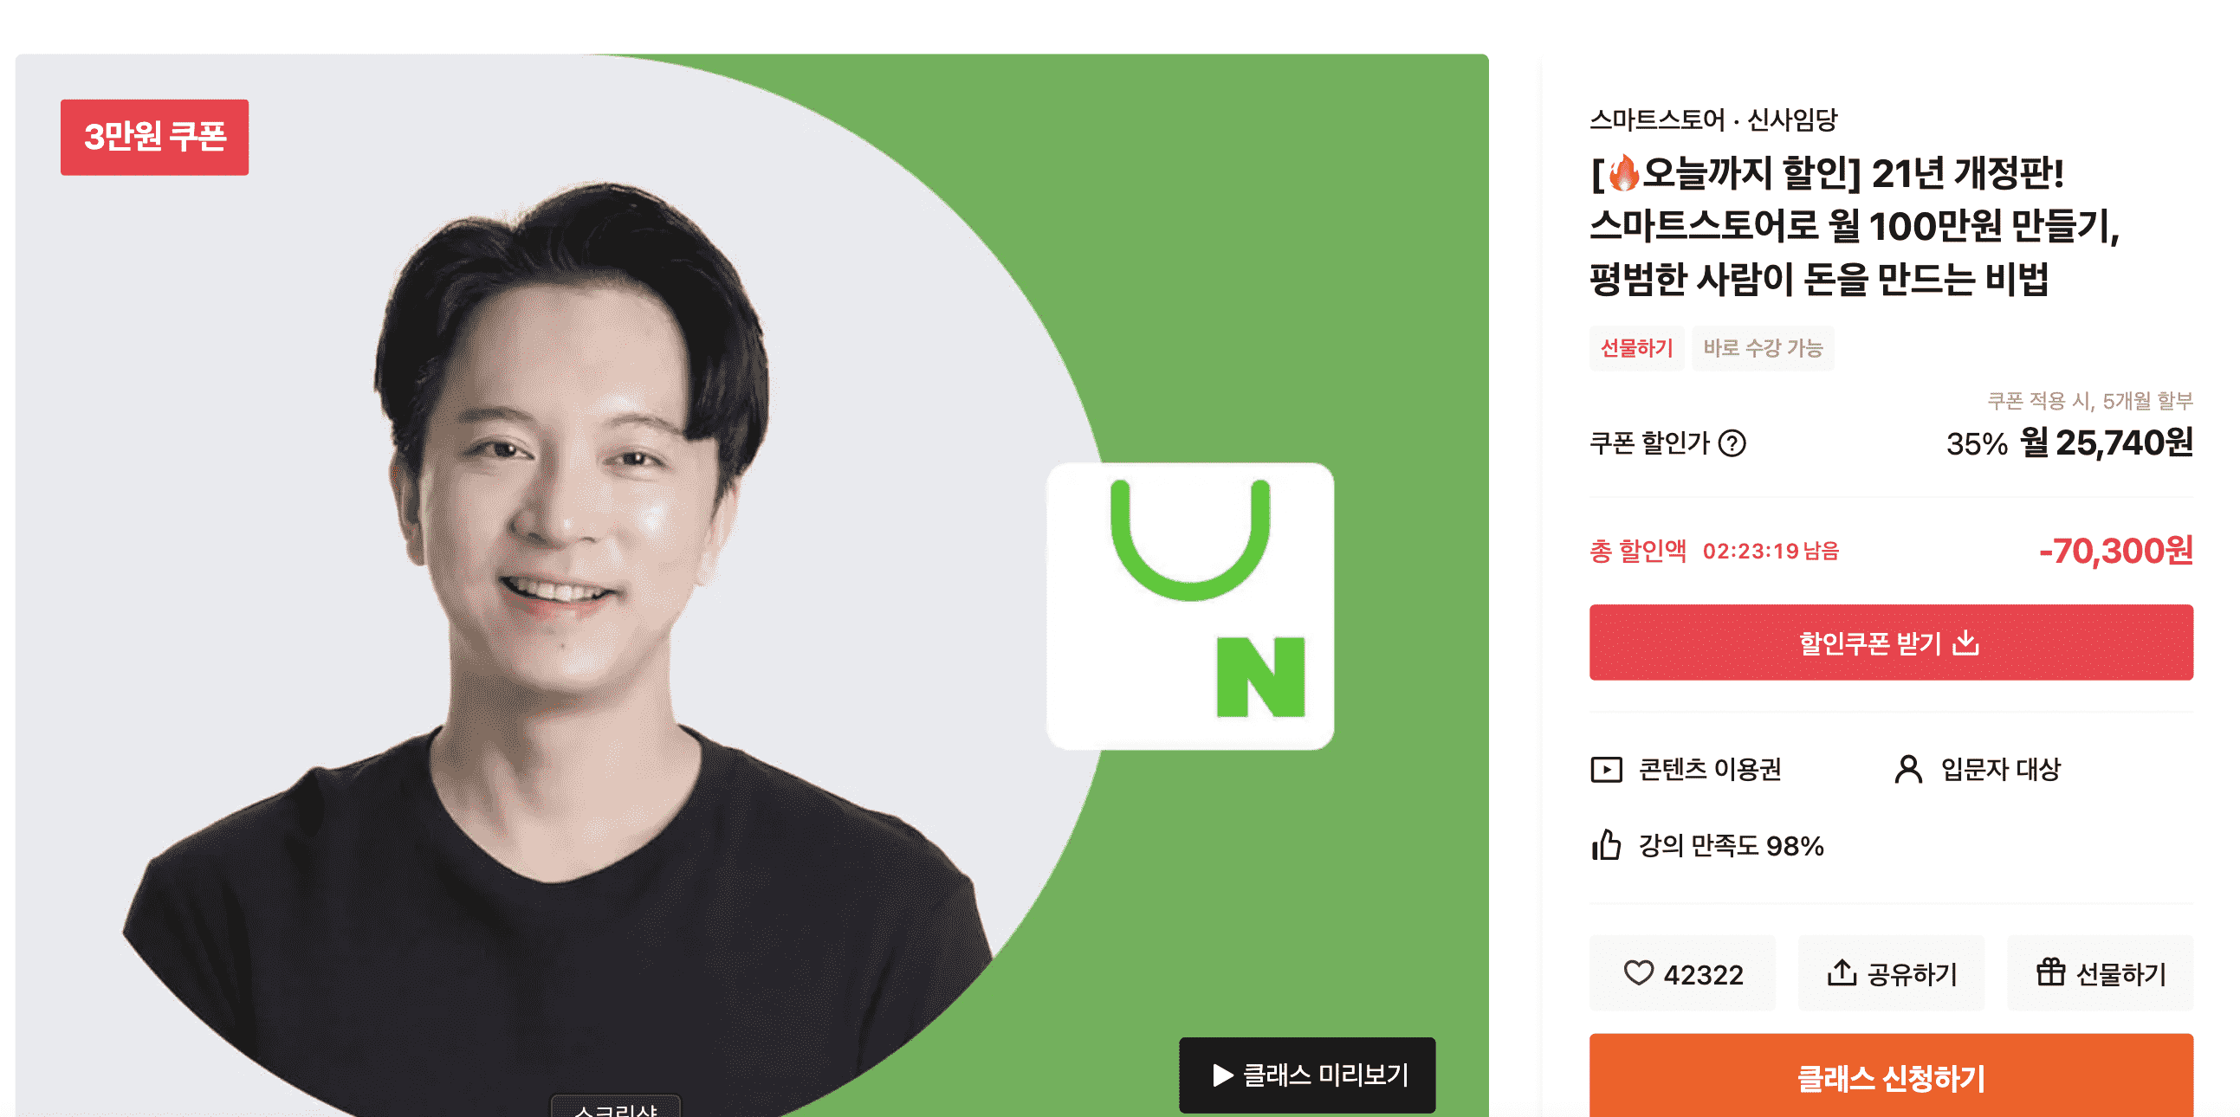
Task: Click the Naver smart store bag logo
Action: click(1190, 606)
